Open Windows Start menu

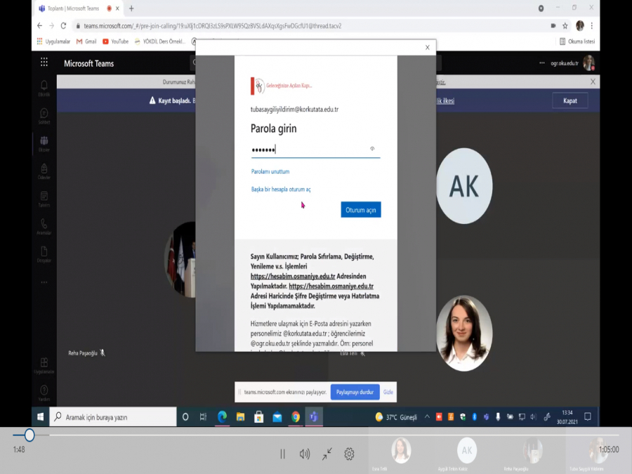40,416
